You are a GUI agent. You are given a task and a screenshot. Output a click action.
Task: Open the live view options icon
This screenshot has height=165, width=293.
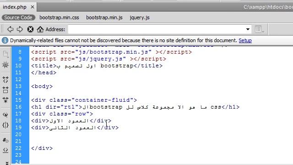(260, 29)
